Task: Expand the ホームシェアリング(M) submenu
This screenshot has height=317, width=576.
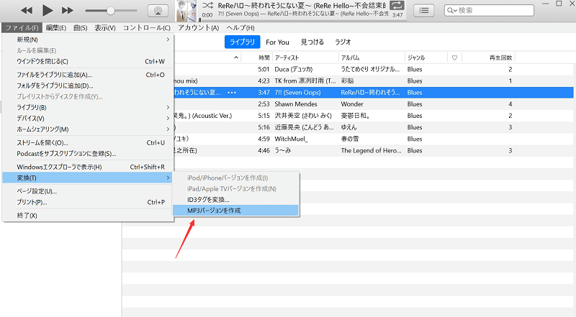Action: pyautogui.click(x=88, y=129)
